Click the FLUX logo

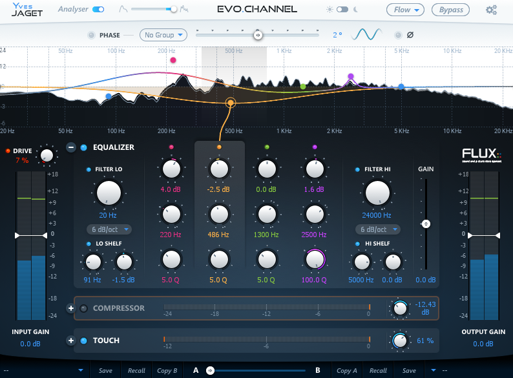[481, 155]
